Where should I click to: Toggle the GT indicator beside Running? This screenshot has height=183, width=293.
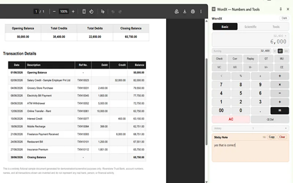click(280, 51)
